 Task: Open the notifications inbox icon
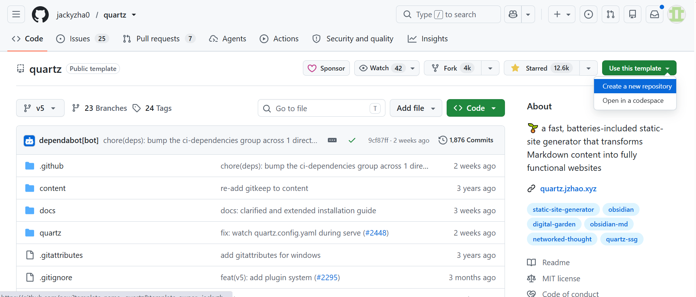pos(655,14)
